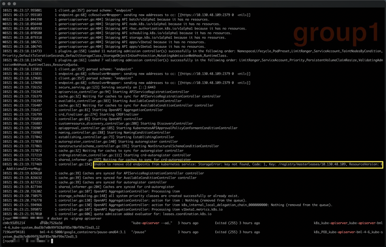The height and width of the screenshot is (247, 386).
Task: Click the 'Starting DiscoveryController' log line
Action: coord(166,123)
